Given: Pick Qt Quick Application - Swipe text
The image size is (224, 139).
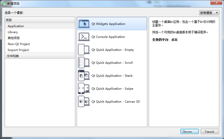Looking at the screenshot, I should point(112,89).
